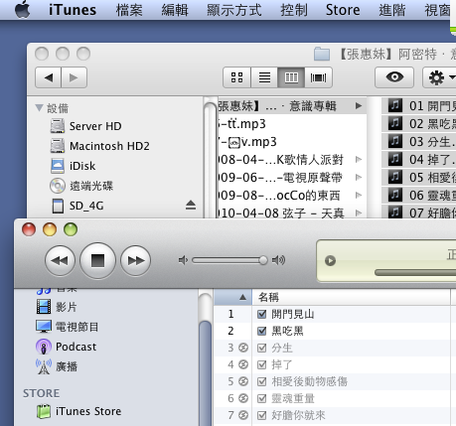456x426 pixels.
Task: Eject the SD_4G volume
Action: (x=191, y=206)
